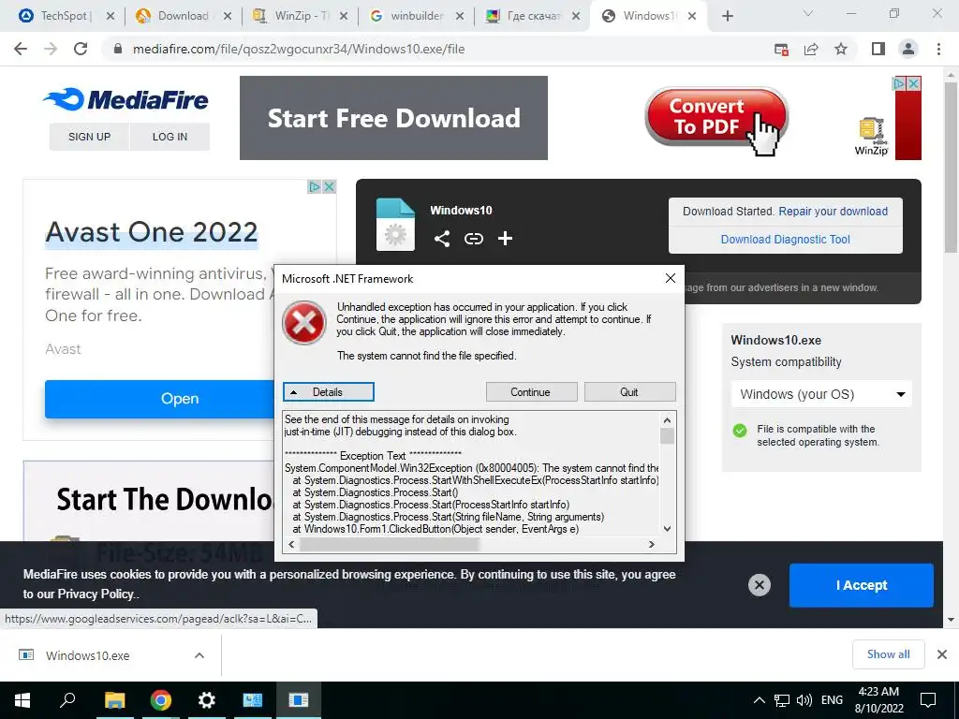
Task: Reload the MediaFire page
Action: pos(81,49)
